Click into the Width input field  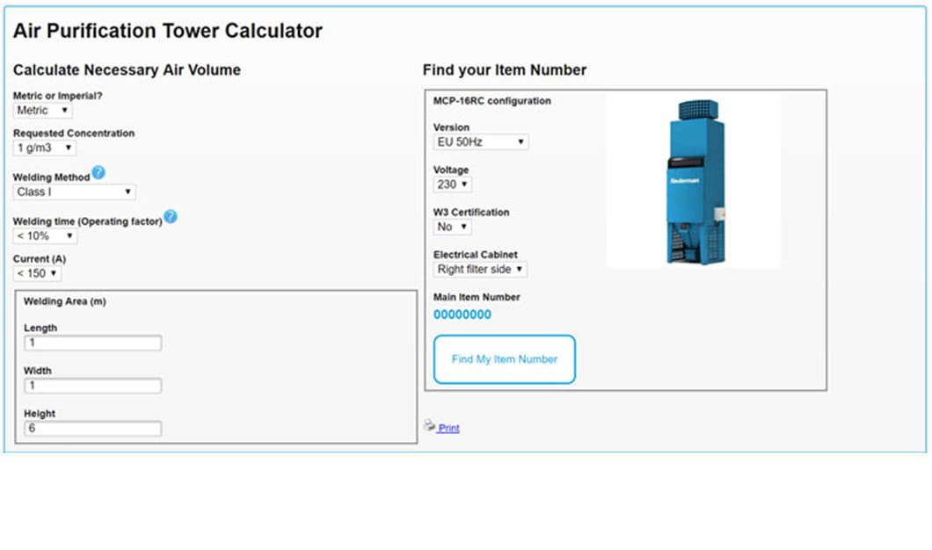pyautogui.click(x=93, y=386)
